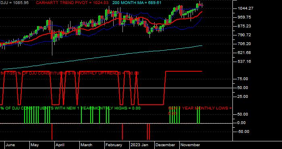Click the 25.00 uptrend axis value
The height and width of the screenshot is (149, 282).
(243, 97)
